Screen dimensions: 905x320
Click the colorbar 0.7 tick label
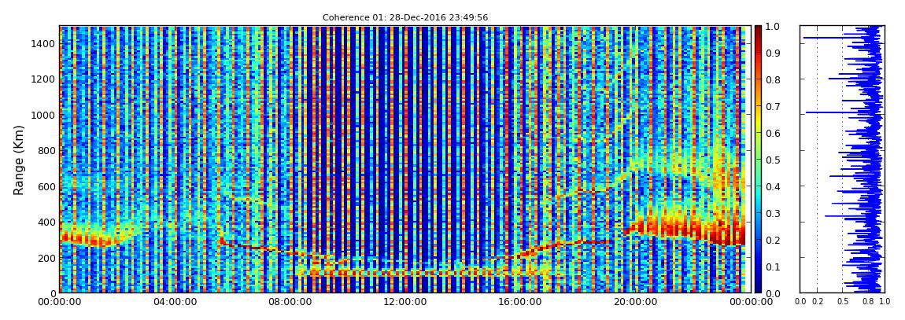point(772,107)
